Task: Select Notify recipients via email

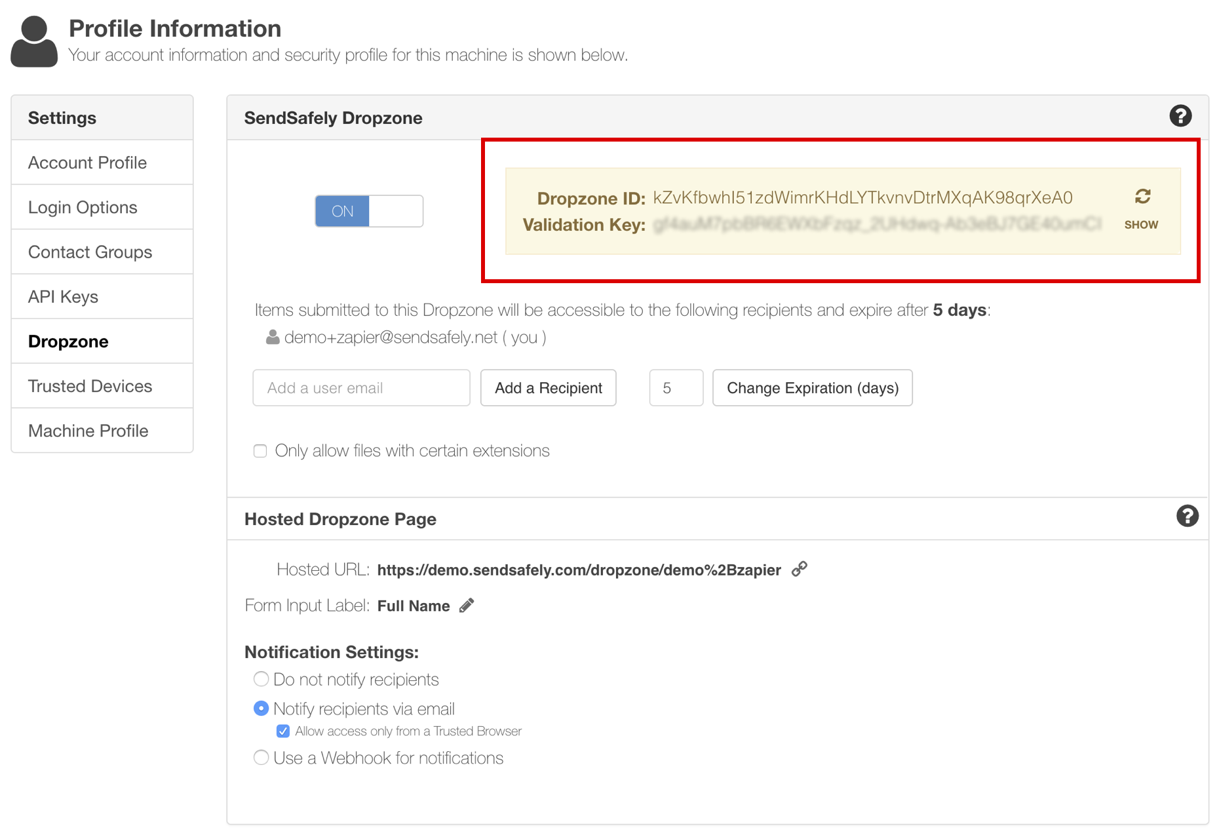Action: coord(261,709)
